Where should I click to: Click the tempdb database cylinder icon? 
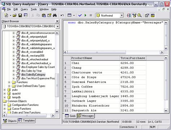(x=9, y=97)
